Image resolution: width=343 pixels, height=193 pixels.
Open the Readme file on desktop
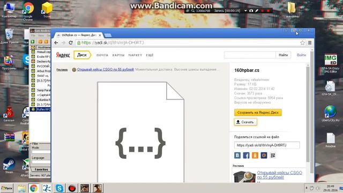click(330, 140)
